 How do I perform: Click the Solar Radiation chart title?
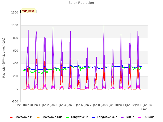click(81, 3)
